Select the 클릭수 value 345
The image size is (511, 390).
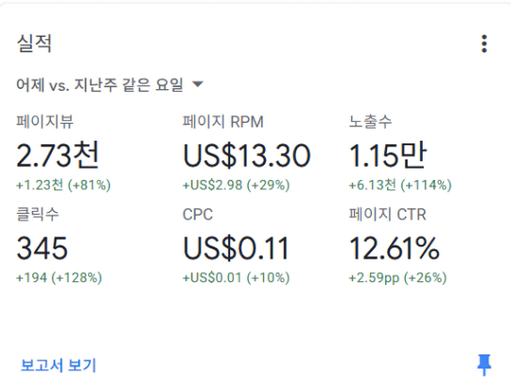pyautogui.click(x=42, y=248)
